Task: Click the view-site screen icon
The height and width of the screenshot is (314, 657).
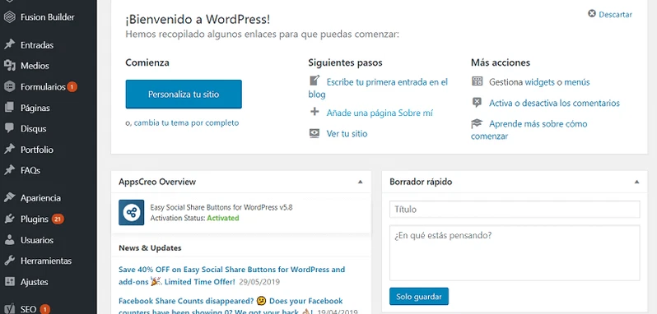Action: coord(315,133)
